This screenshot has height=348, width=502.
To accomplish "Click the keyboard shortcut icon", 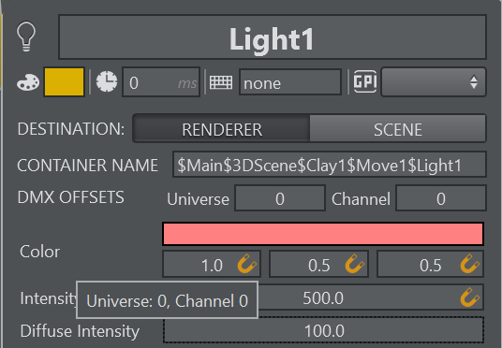I will coord(221,82).
